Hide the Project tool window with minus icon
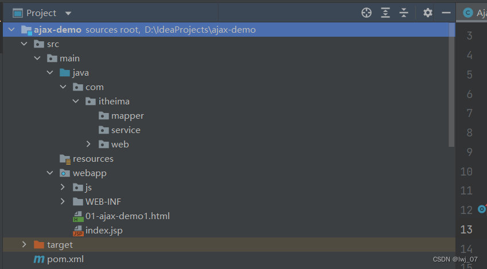487x269 pixels. pos(446,13)
